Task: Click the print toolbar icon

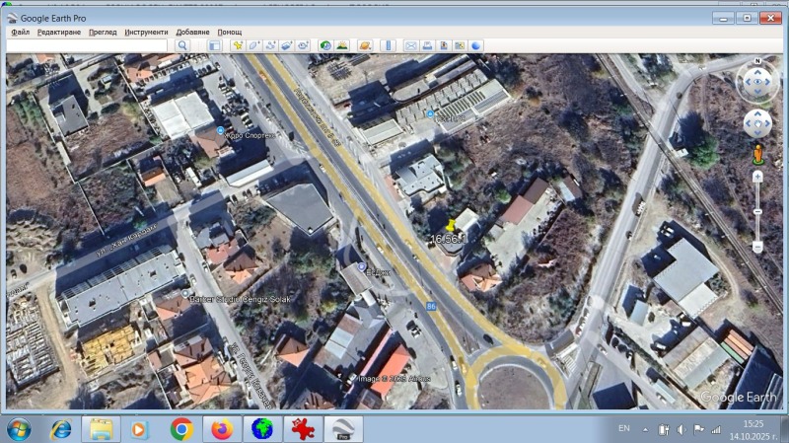Action: tap(428, 45)
